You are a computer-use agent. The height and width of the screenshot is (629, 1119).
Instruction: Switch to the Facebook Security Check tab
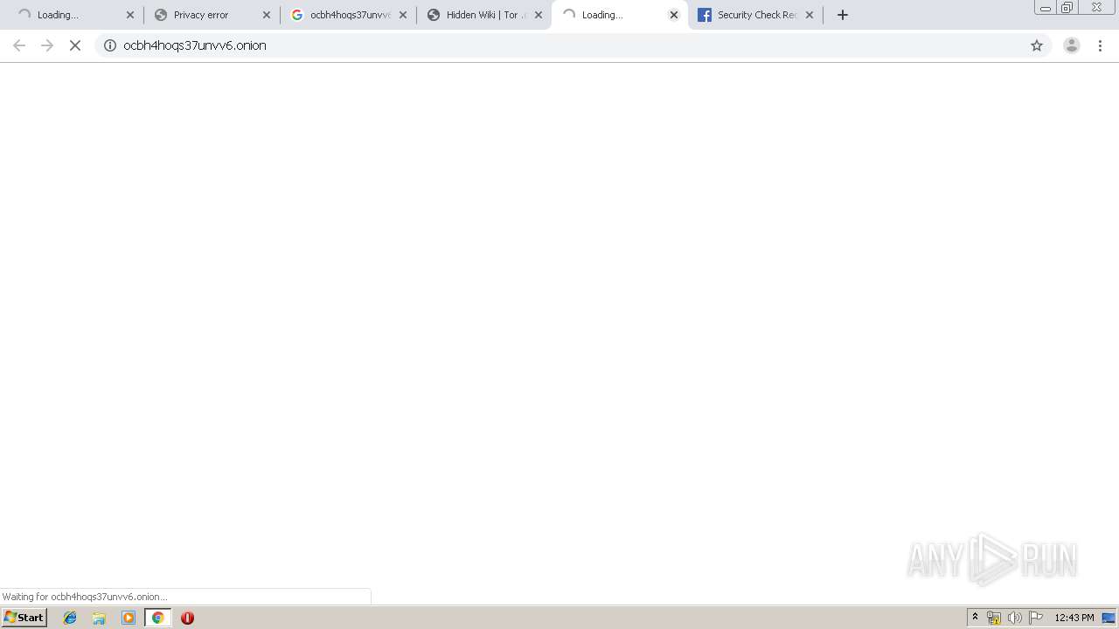click(756, 15)
